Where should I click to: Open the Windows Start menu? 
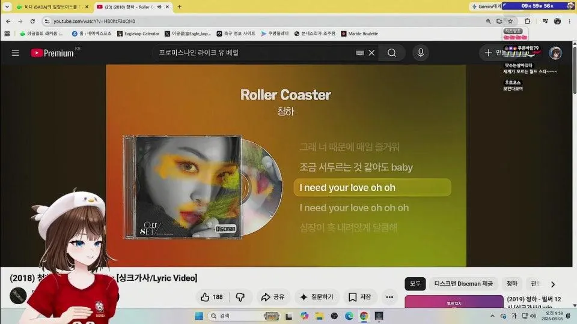point(199,316)
